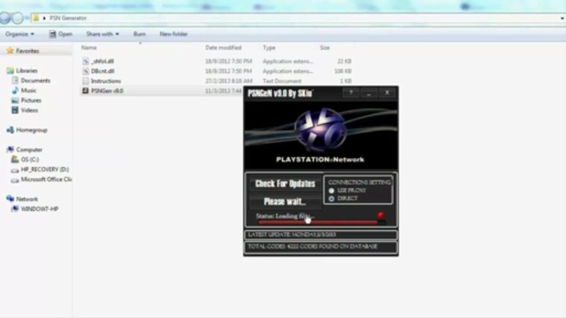Expand the address bar path arrow

[x=44, y=18]
